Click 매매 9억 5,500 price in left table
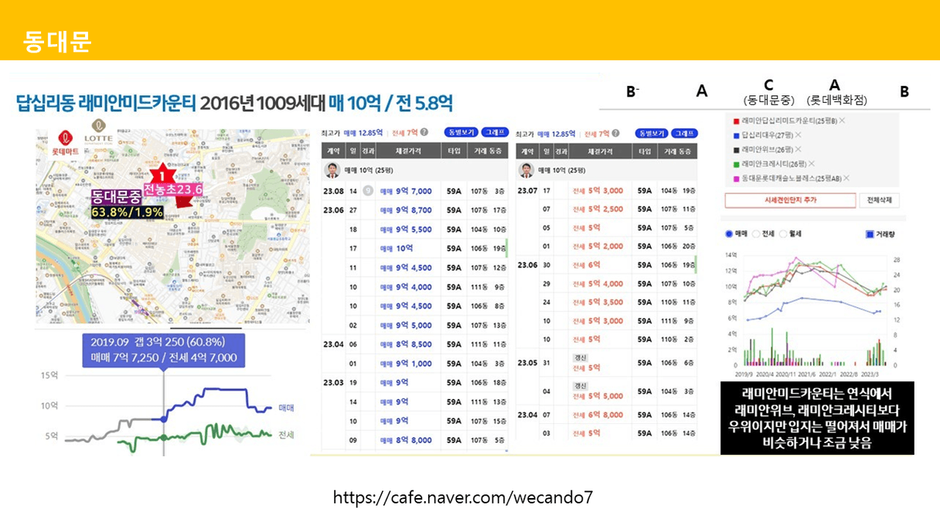Image resolution: width=940 pixels, height=529 pixels. [406, 230]
